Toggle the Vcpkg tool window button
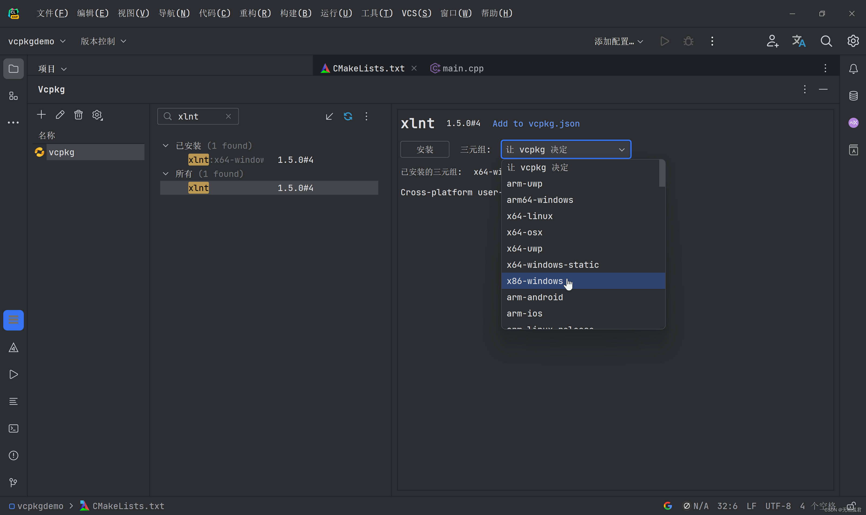Viewport: 866px width, 515px height. (x=14, y=320)
